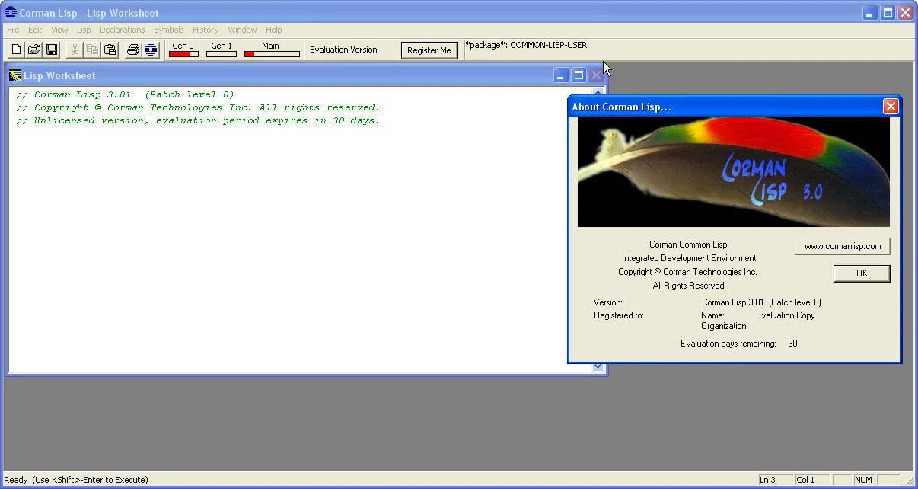Click the "Evaluation Version" toolbar label
The height and width of the screenshot is (489, 918).
343,50
